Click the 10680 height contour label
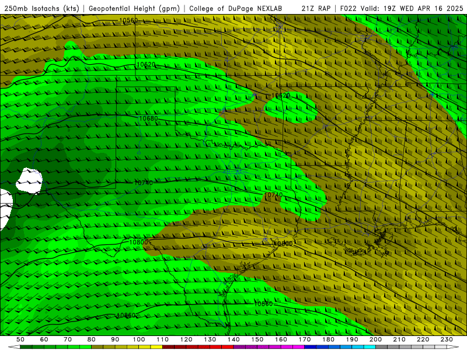The width and height of the screenshot is (467, 350). (148, 118)
